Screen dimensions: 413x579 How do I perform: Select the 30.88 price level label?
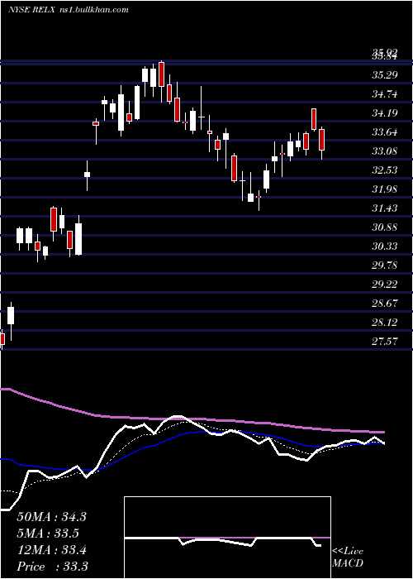click(385, 227)
